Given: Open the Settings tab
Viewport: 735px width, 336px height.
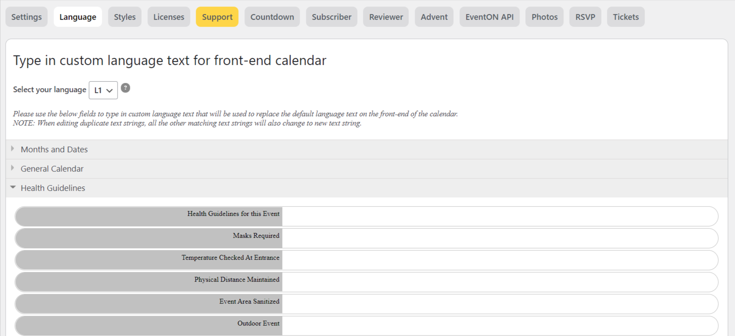Looking at the screenshot, I should 26,17.
